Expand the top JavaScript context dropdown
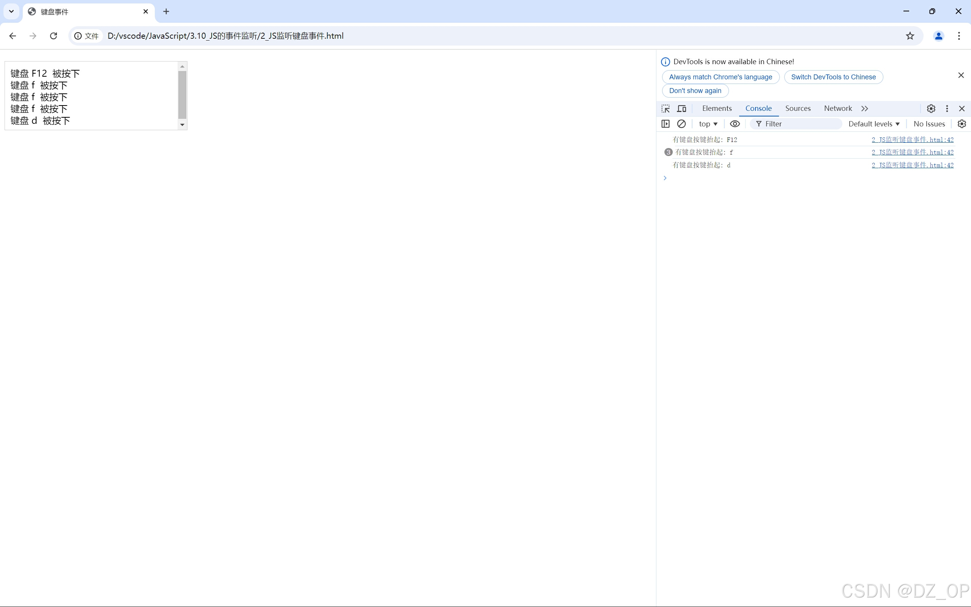 tap(708, 124)
